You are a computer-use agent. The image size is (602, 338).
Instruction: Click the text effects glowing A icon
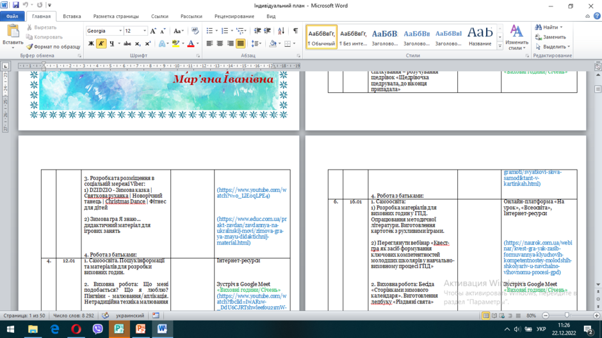161,44
